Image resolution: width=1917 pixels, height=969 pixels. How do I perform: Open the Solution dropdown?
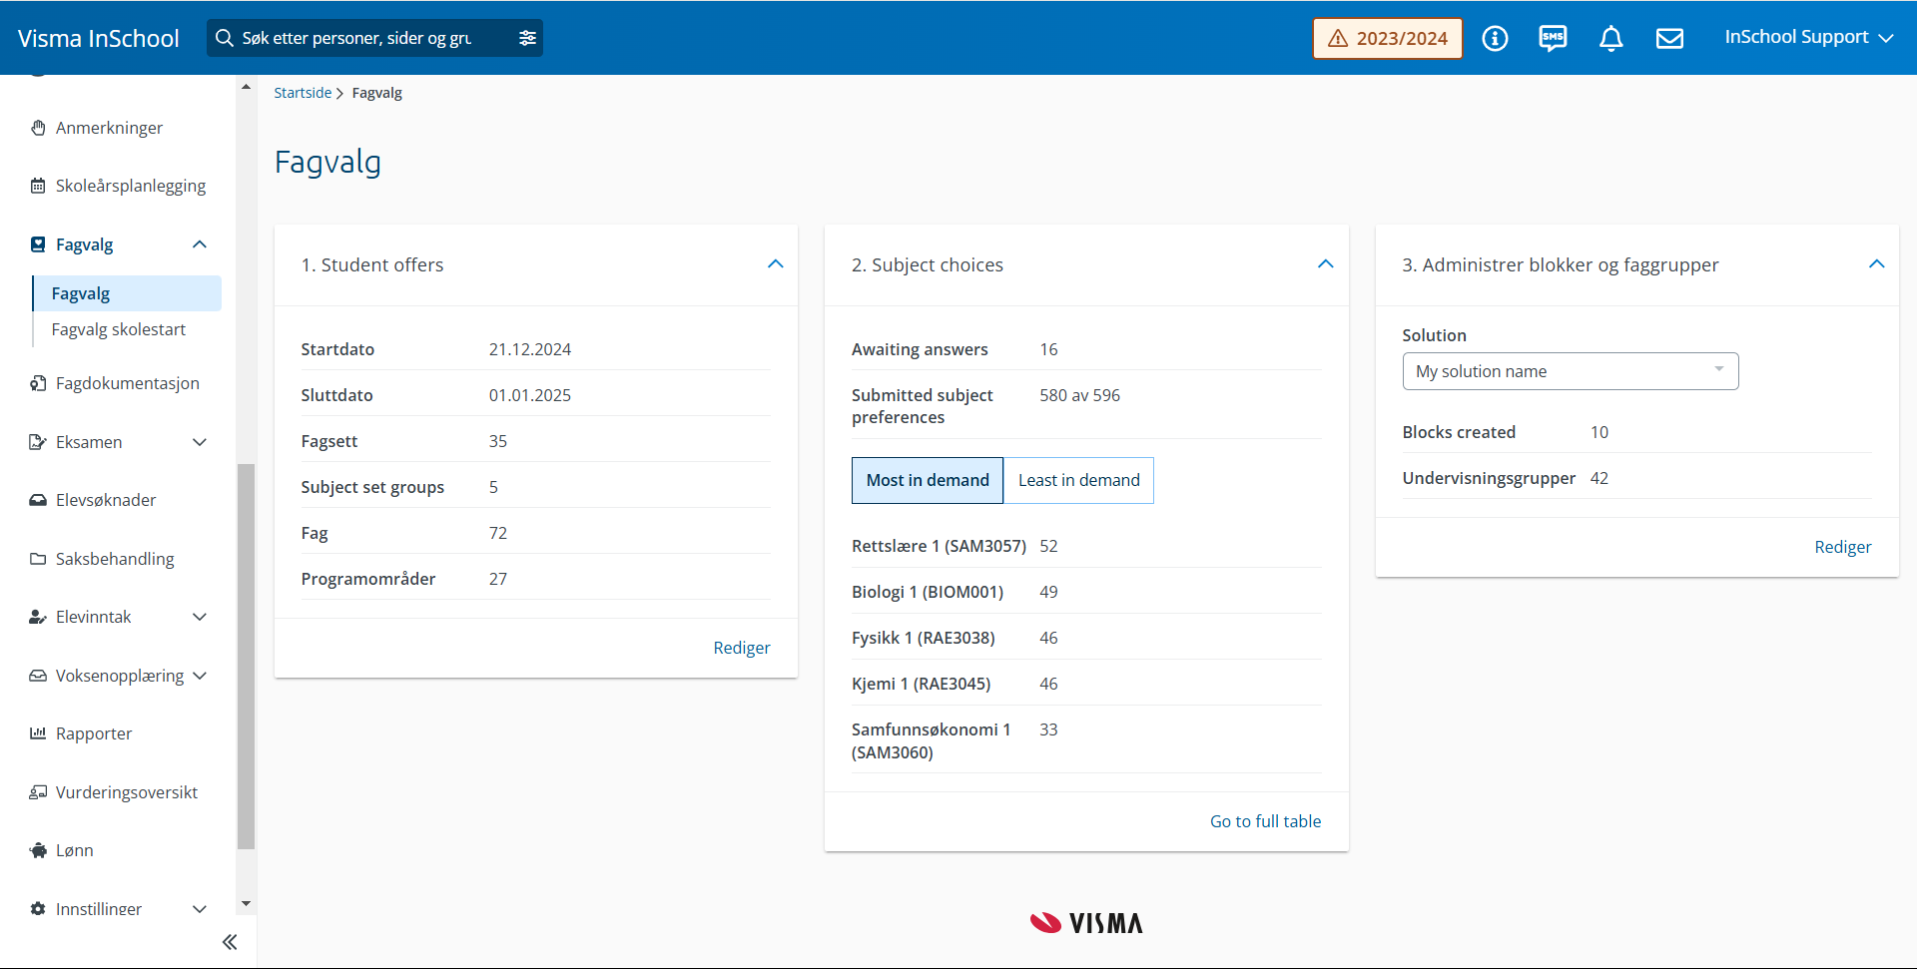[1571, 371]
